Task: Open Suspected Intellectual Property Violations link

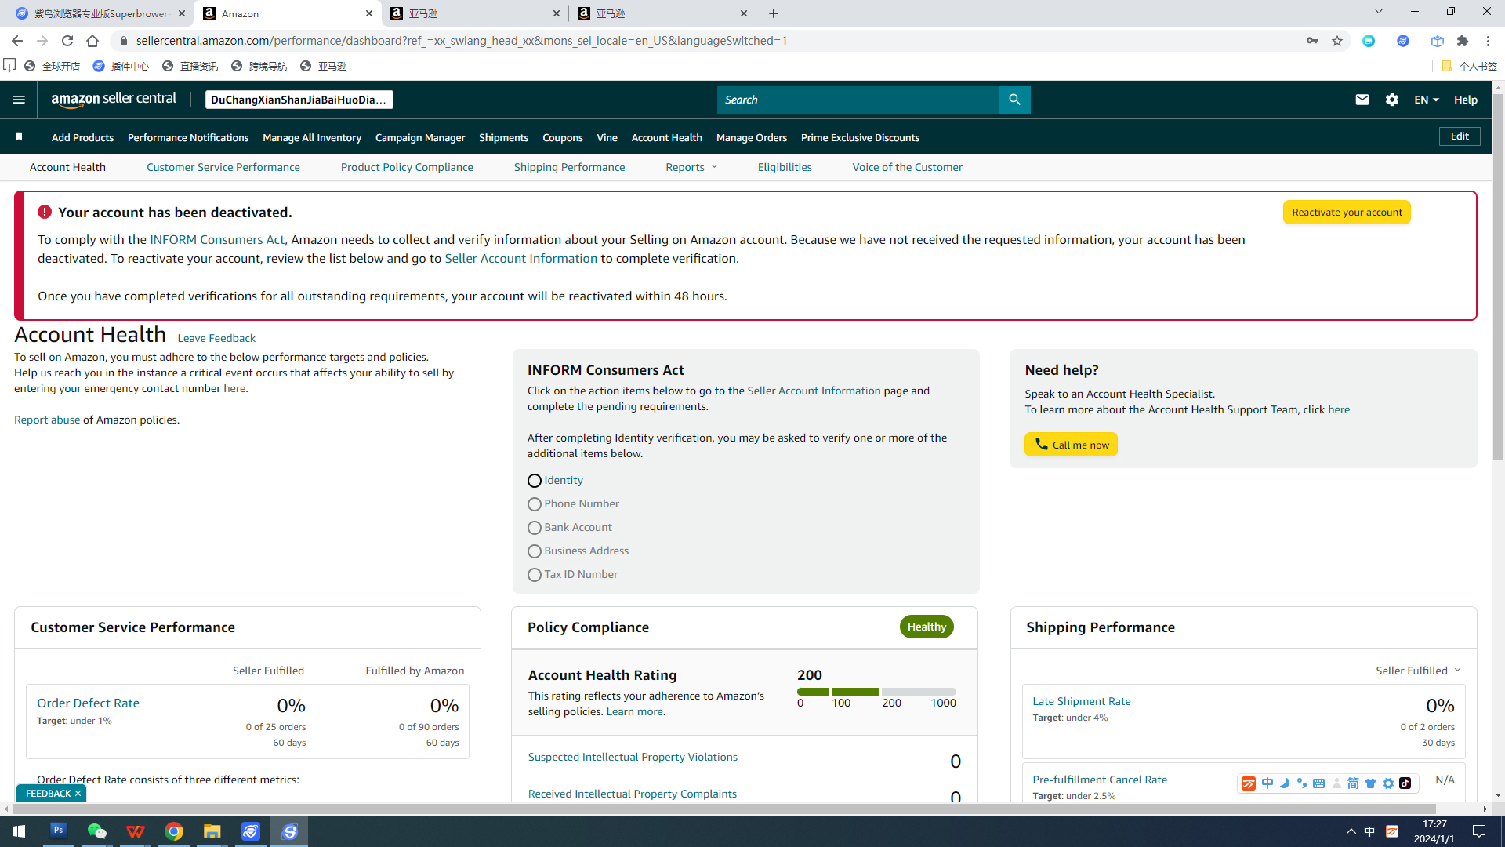Action: click(x=633, y=757)
